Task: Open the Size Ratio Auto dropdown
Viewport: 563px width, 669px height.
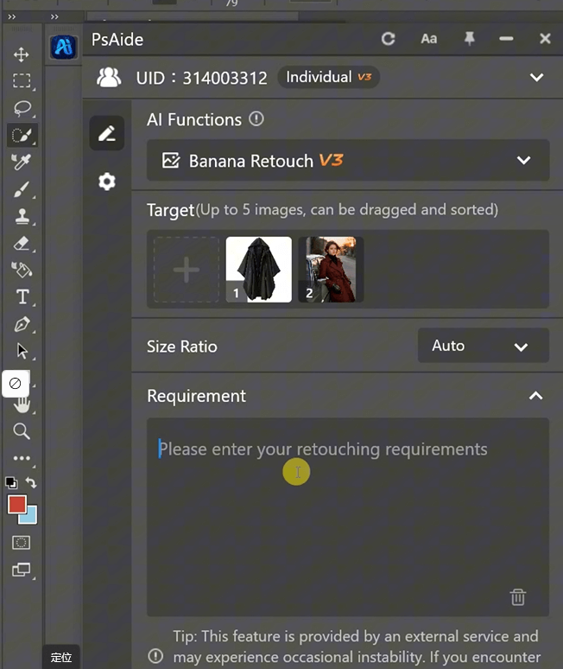Action: pos(483,346)
